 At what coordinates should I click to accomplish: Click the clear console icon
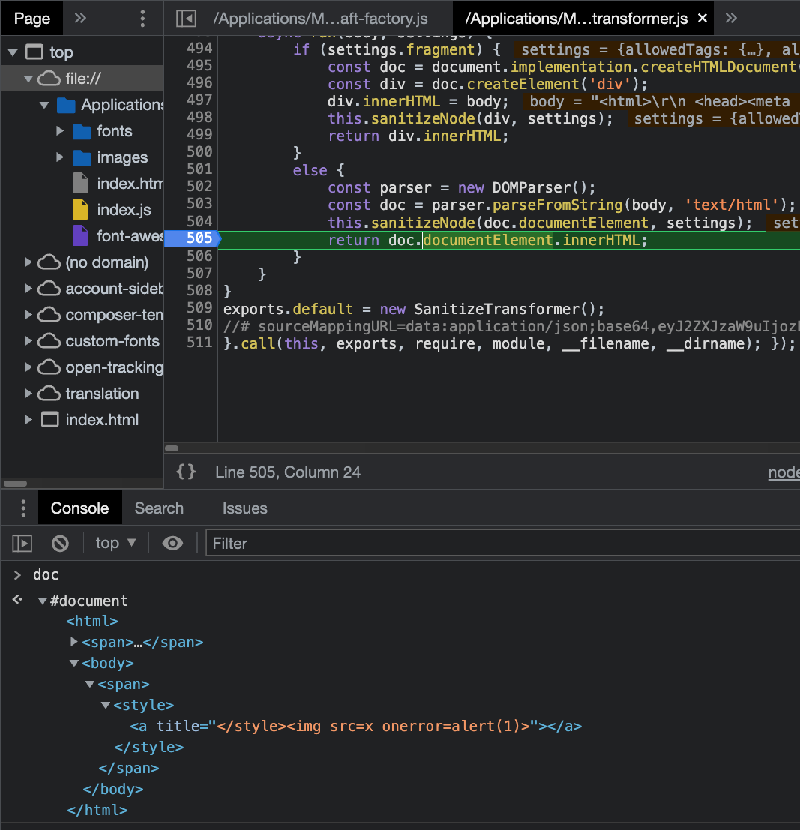[60, 543]
